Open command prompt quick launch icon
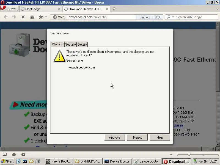 25,161
